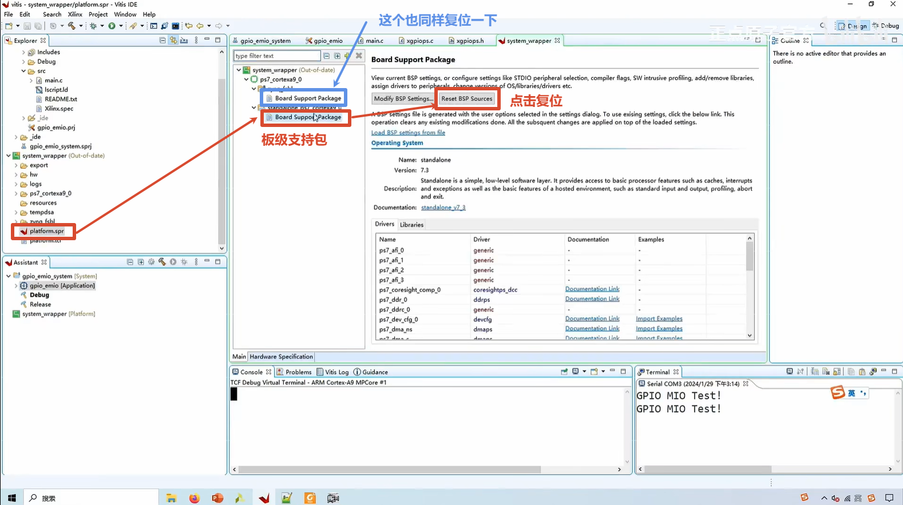Click the gray X delete icon by filter
This screenshot has width=903, height=505.
coord(359,56)
